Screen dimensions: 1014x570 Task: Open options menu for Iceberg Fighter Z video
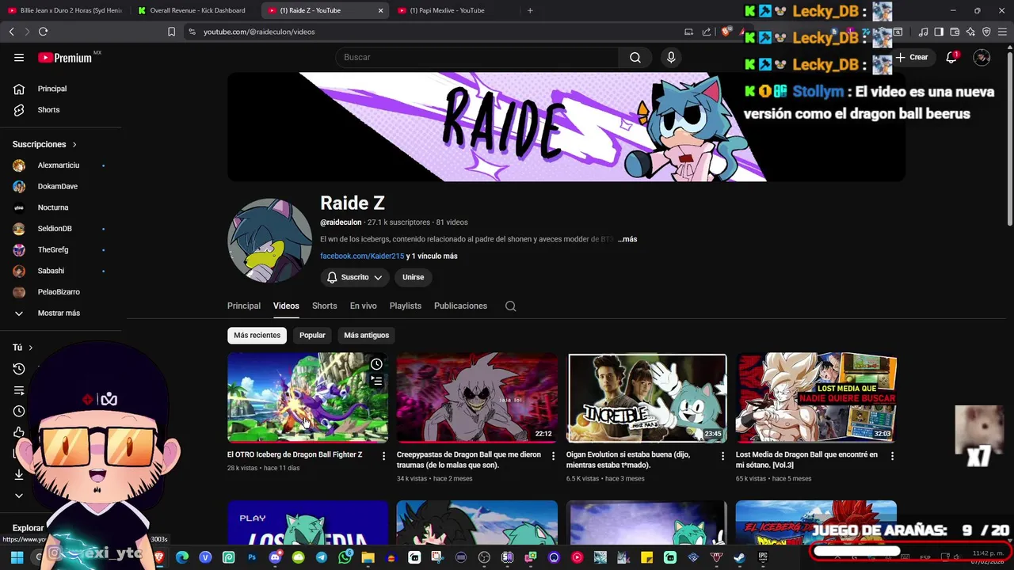(x=384, y=456)
